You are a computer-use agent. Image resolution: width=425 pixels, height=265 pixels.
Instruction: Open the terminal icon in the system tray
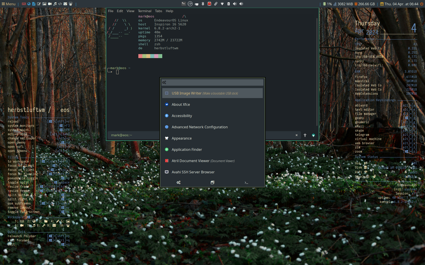184,4
